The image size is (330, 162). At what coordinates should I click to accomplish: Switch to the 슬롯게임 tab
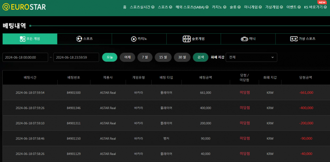tap(194, 39)
